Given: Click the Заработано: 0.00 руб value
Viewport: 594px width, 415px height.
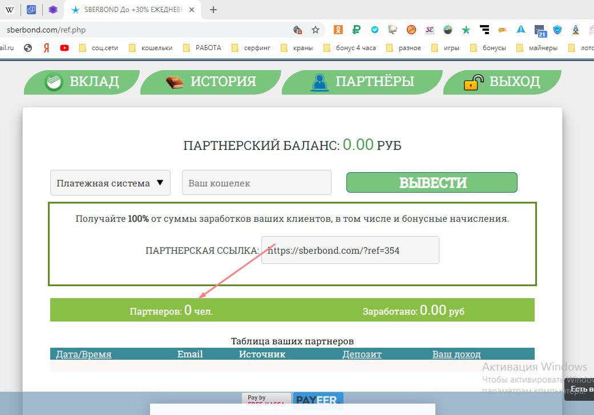Looking at the screenshot, I should 413,311.
